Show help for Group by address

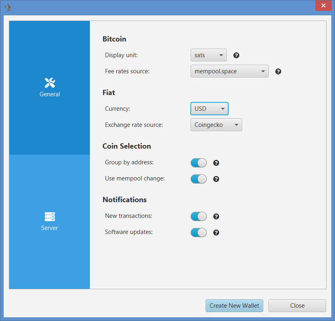[x=216, y=163]
